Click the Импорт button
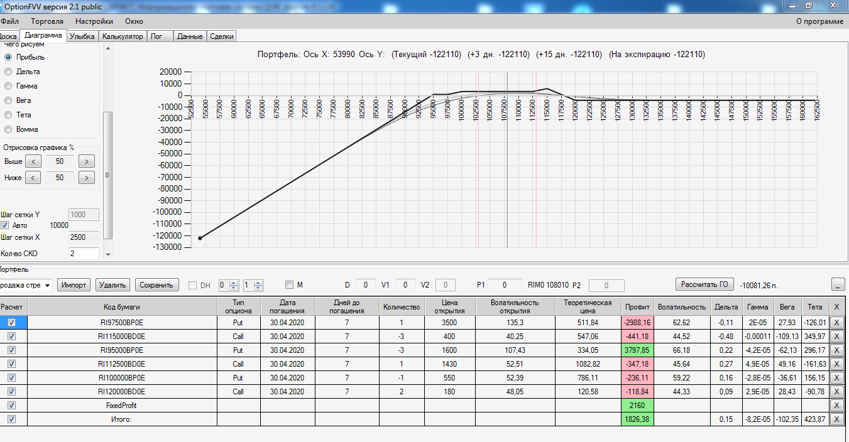849x442 pixels. point(74,285)
